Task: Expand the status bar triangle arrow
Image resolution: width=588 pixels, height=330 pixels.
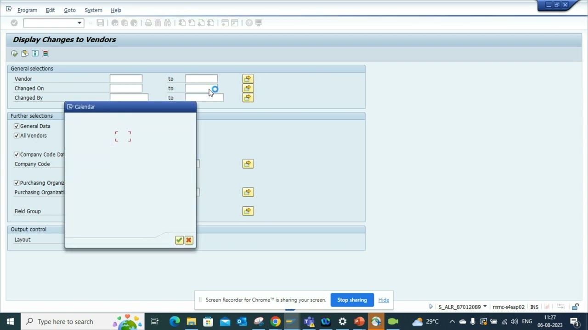Action: [431, 307]
